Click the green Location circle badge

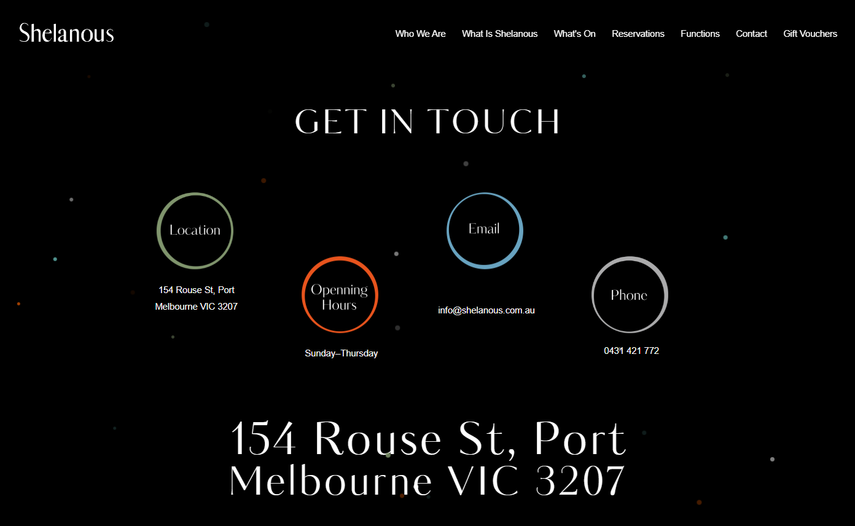pyautogui.click(x=195, y=230)
